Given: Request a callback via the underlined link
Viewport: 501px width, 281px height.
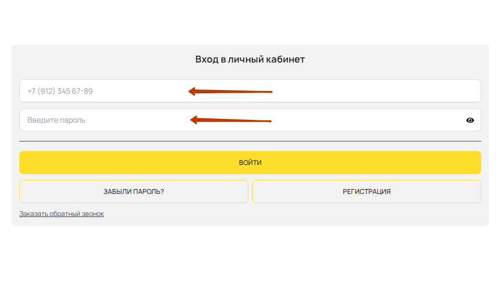Looking at the screenshot, I should point(62,213).
